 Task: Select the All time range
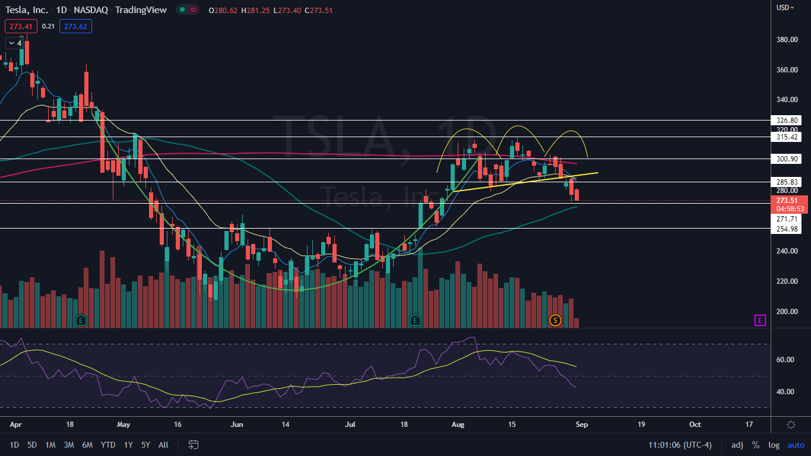(x=163, y=445)
